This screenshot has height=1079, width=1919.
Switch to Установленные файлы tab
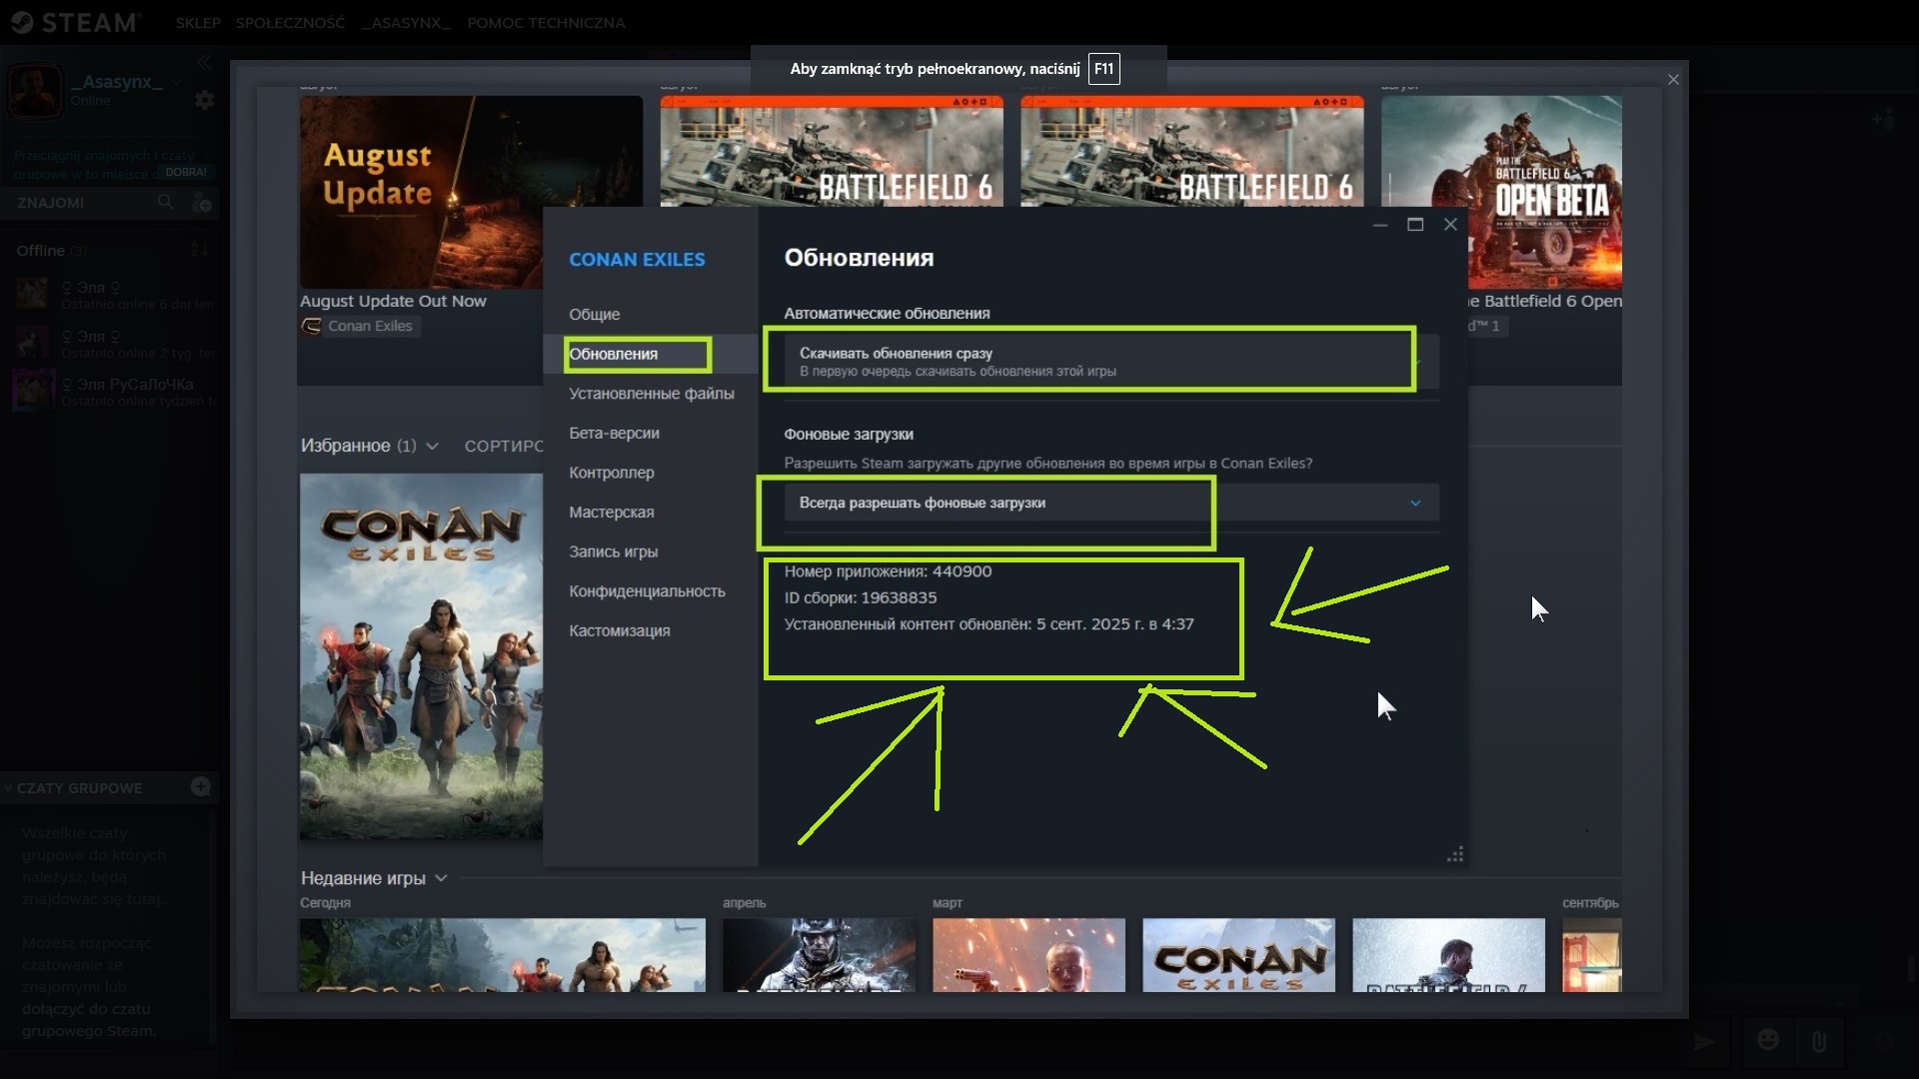pyautogui.click(x=651, y=394)
